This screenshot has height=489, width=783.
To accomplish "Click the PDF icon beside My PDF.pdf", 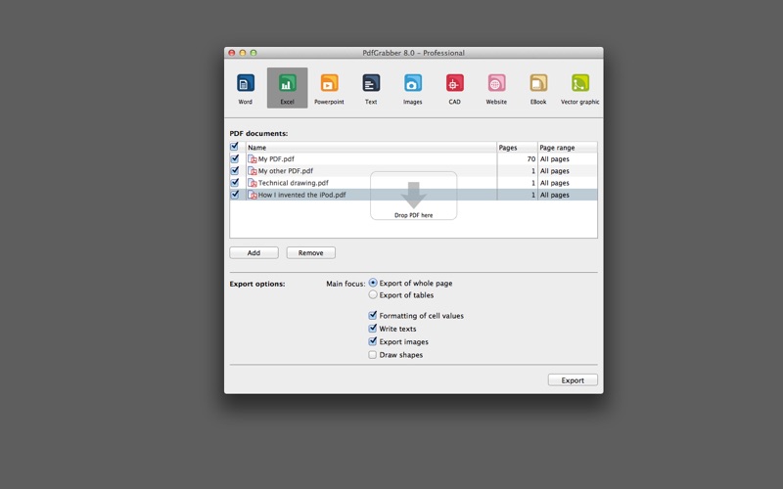I will (x=253, y=159).
